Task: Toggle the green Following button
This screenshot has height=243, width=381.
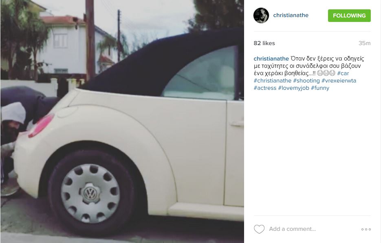Action: (349, 15)
